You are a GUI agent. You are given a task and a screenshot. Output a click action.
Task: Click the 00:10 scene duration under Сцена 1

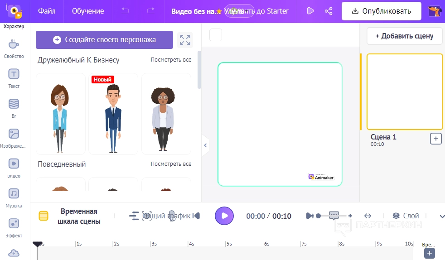(377, 144)
